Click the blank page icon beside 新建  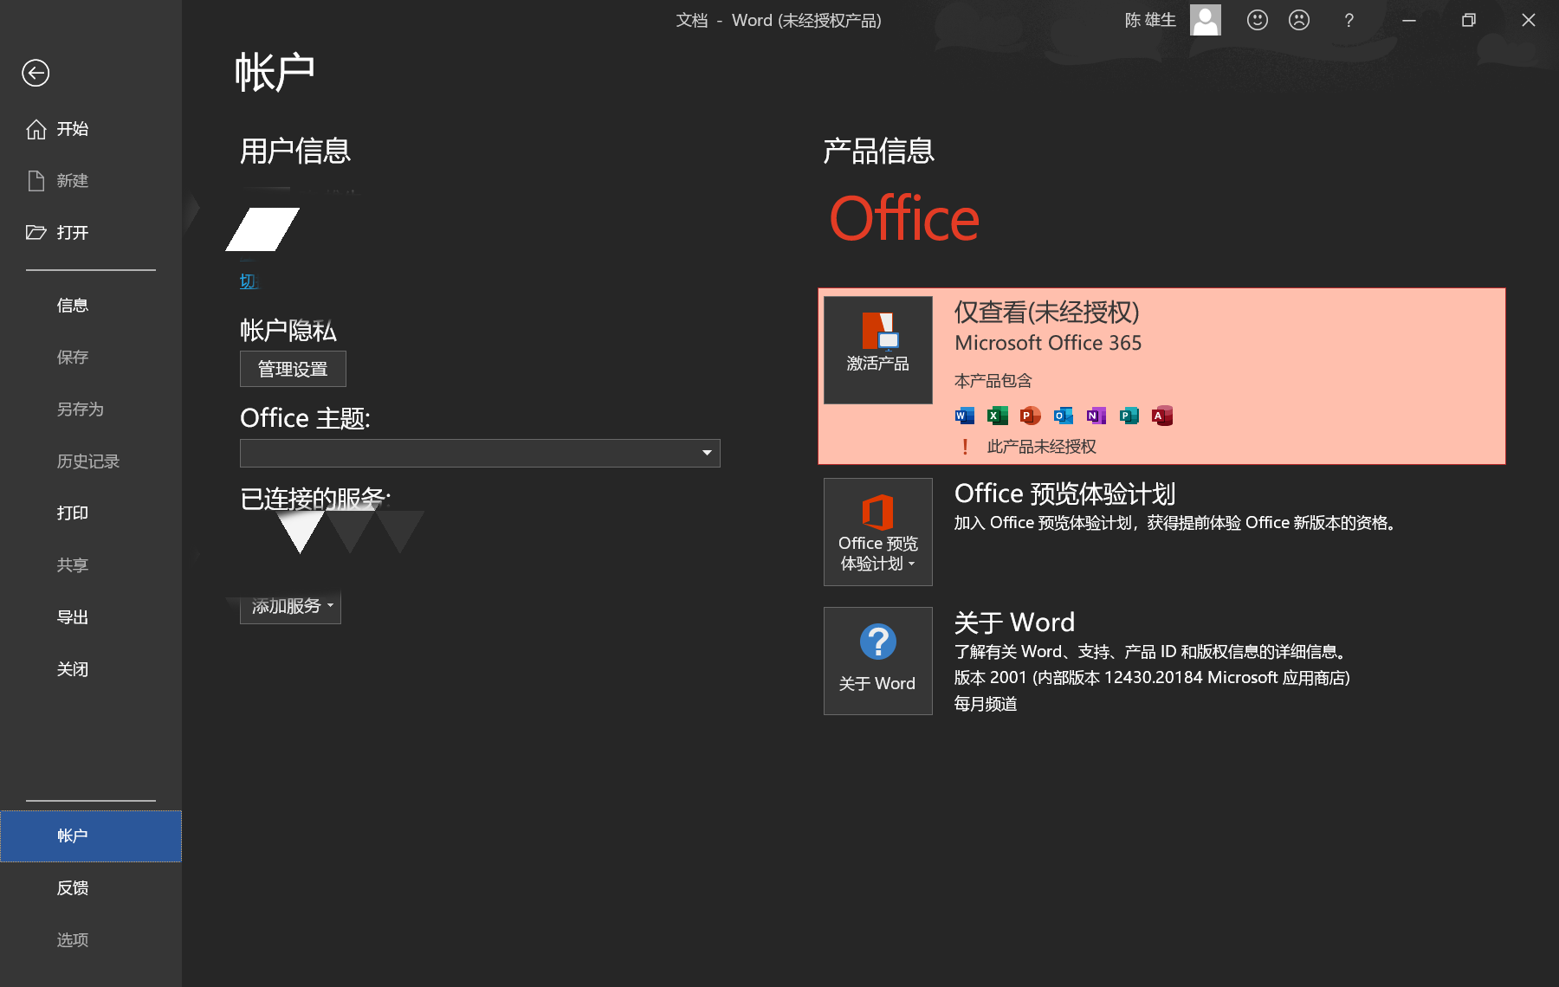36,181
